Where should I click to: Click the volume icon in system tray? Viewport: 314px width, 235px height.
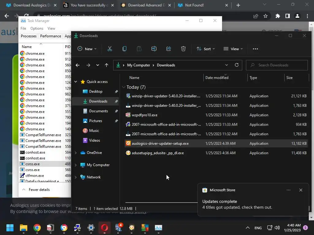(x=277, y=228)
